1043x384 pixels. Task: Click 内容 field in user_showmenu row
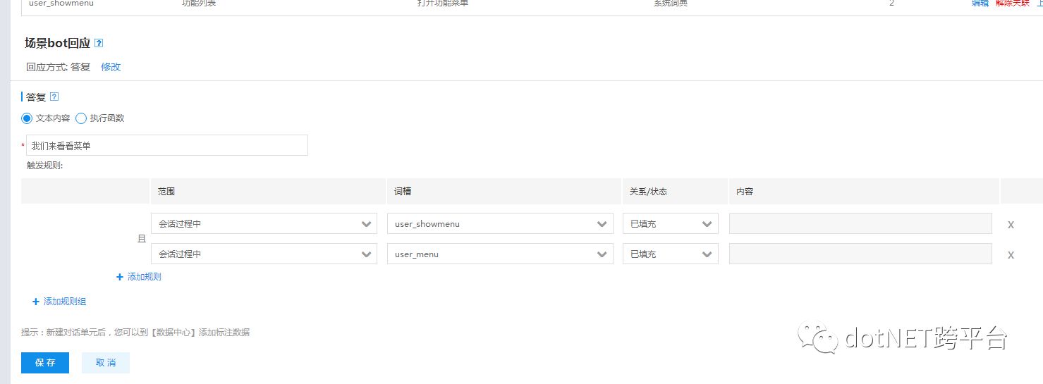(x=860, y=223)
